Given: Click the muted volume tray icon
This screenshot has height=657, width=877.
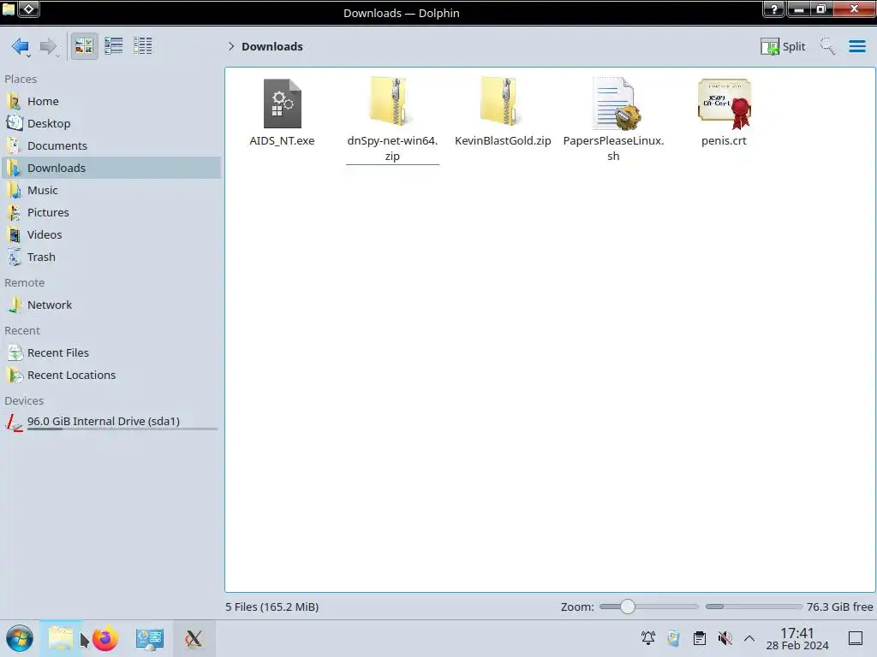Looking at the screenshot, I should coord(725,638).
